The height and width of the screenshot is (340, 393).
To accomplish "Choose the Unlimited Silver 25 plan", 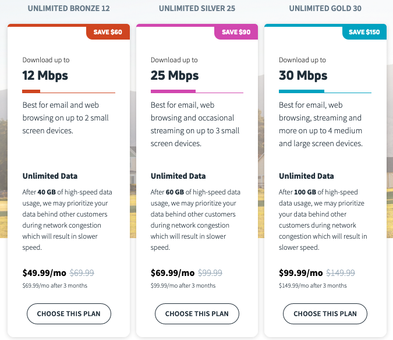I will click(x=197, y=314).
